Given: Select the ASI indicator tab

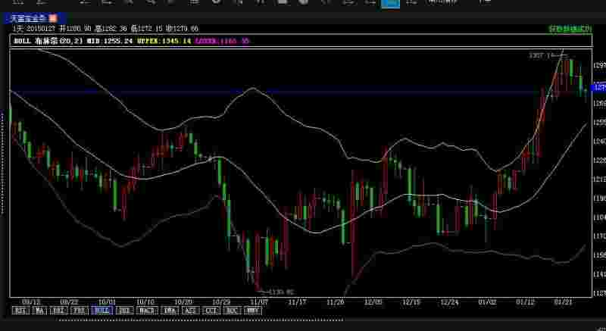Looking at the screenshot, I should [190, 310].
